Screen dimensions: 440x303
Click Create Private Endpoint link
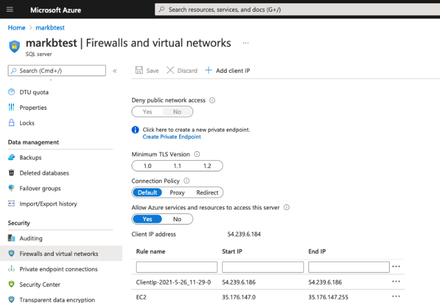tap(172, 137)
